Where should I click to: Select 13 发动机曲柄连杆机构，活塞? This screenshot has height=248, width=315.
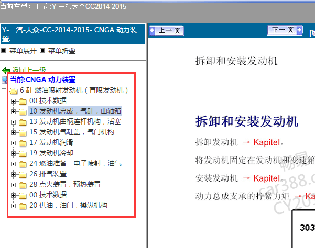75,122
